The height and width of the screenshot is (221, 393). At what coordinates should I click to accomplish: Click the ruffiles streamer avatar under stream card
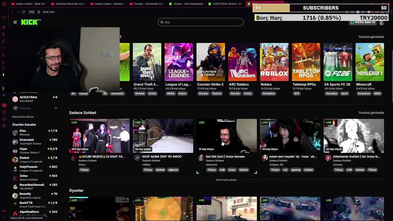(137, 158)
